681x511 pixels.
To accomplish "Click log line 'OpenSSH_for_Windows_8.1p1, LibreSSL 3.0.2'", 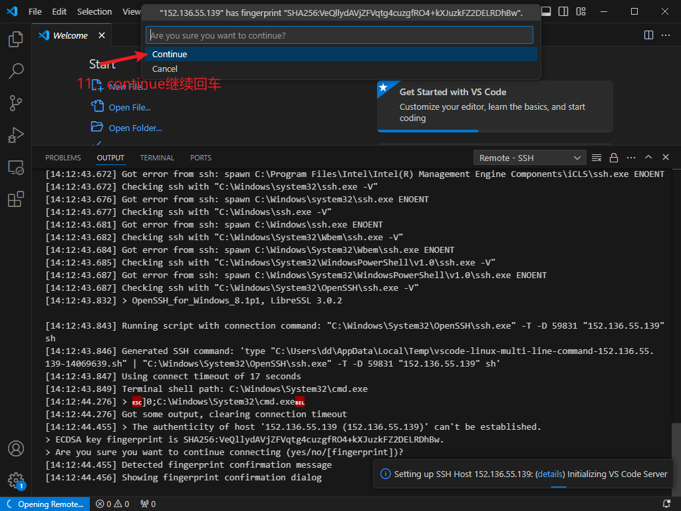I will tap(194, 301).
